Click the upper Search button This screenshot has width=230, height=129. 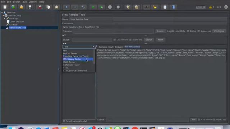click(x=149, y=40)
